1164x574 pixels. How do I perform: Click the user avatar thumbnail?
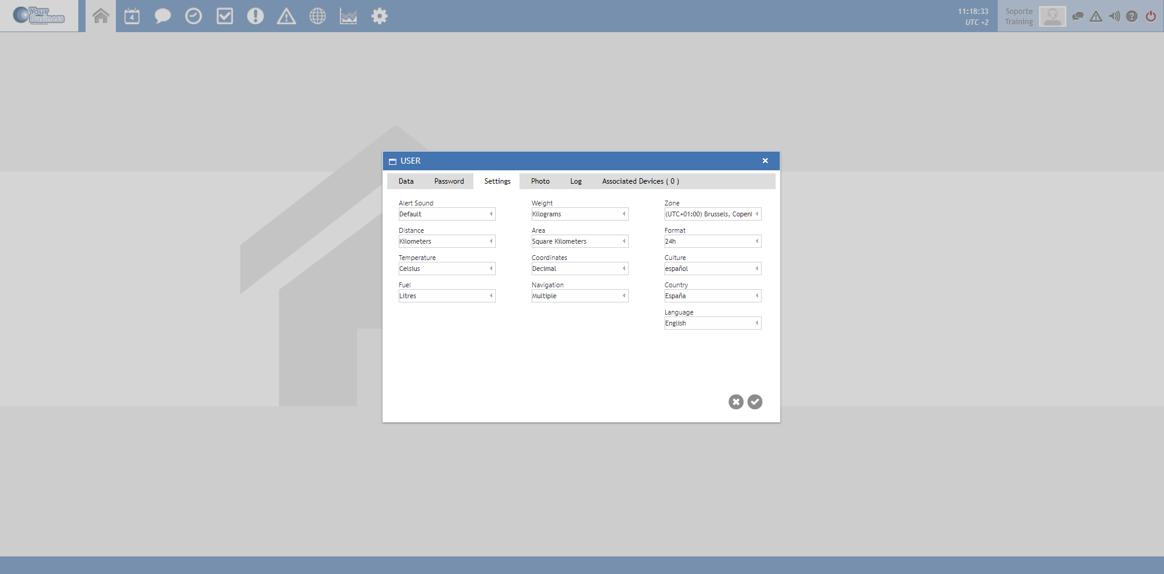[1052, 16]
